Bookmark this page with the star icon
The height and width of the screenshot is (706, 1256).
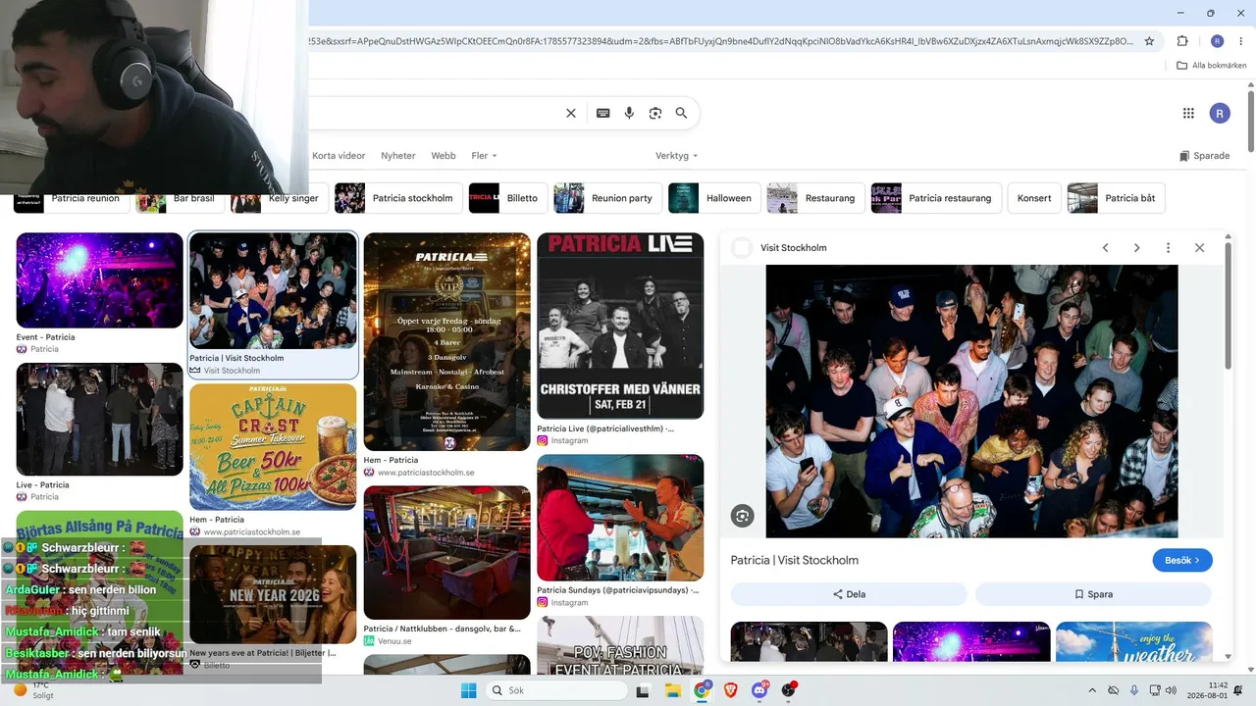1149,41
